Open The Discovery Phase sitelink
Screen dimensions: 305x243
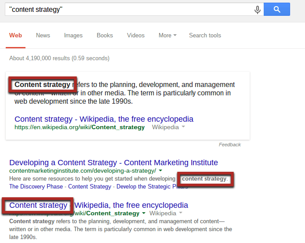pos(36,186)
